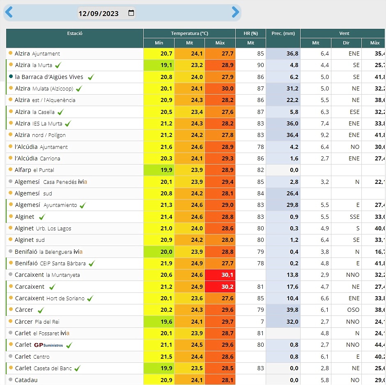Click green checkmark beside Alginet
This screenshot has width=386, height=385.
42,217
